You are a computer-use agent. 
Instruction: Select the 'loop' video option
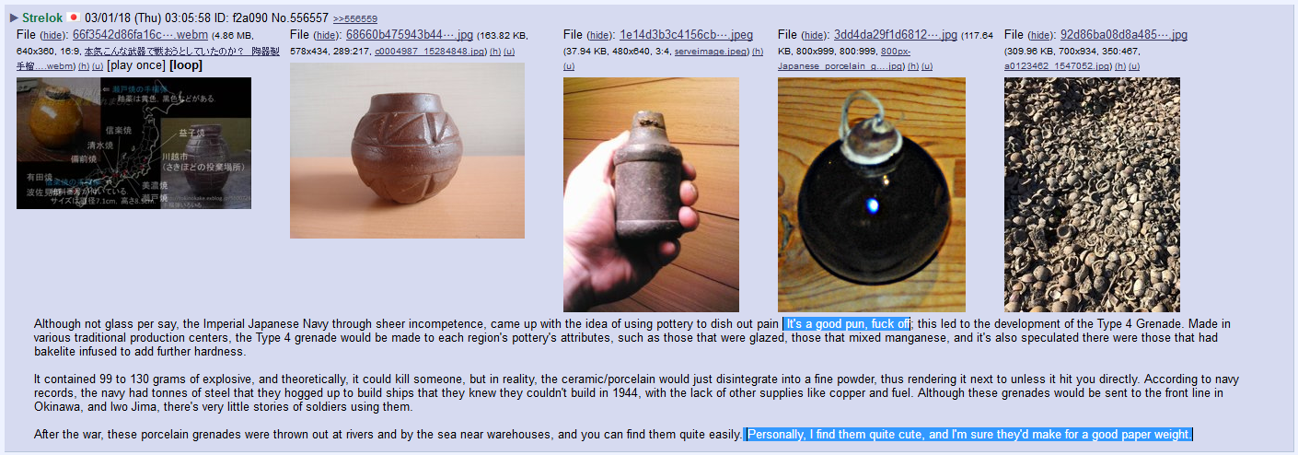(186, 65)
